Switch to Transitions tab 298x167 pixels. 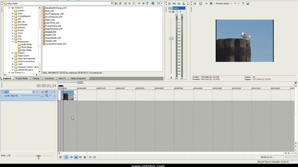[x=49, y=78]
